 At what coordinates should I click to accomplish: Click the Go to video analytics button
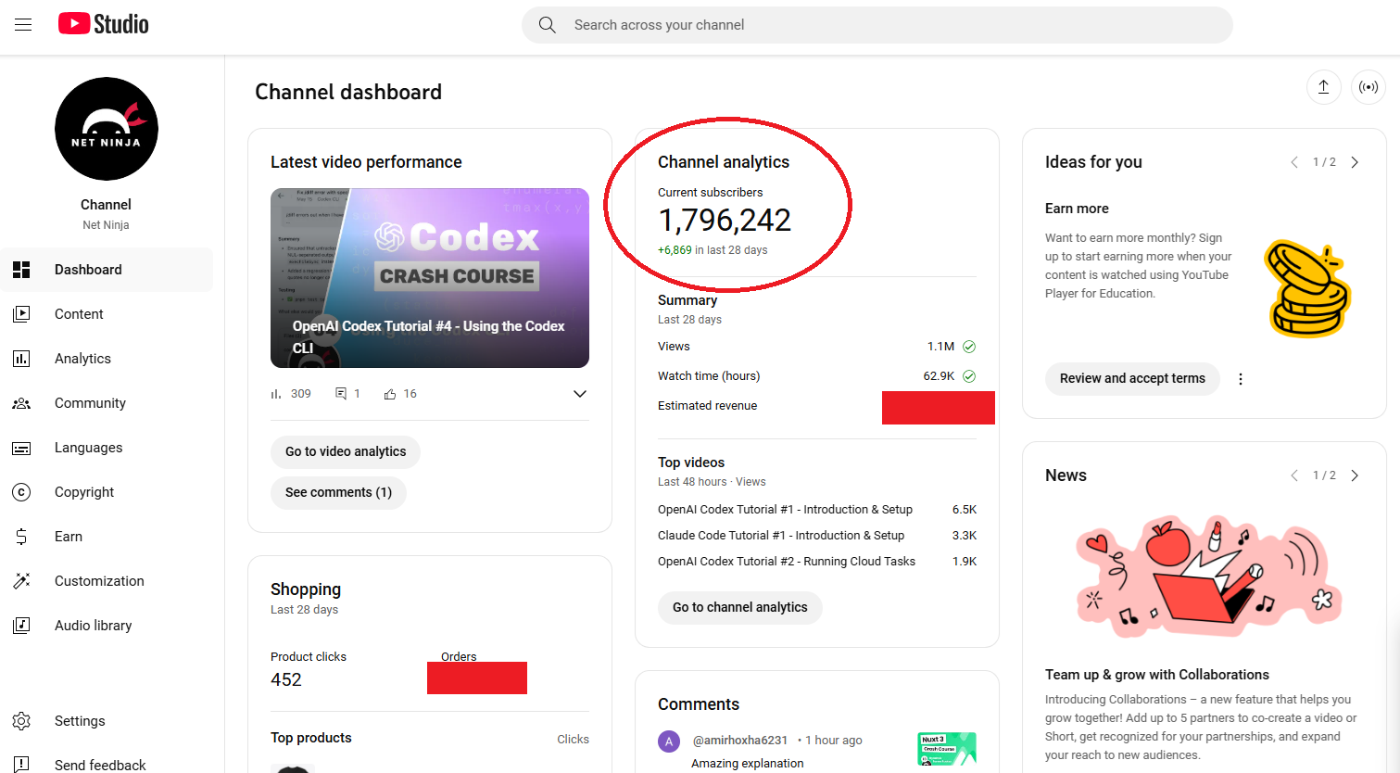[x=346, y=451]
